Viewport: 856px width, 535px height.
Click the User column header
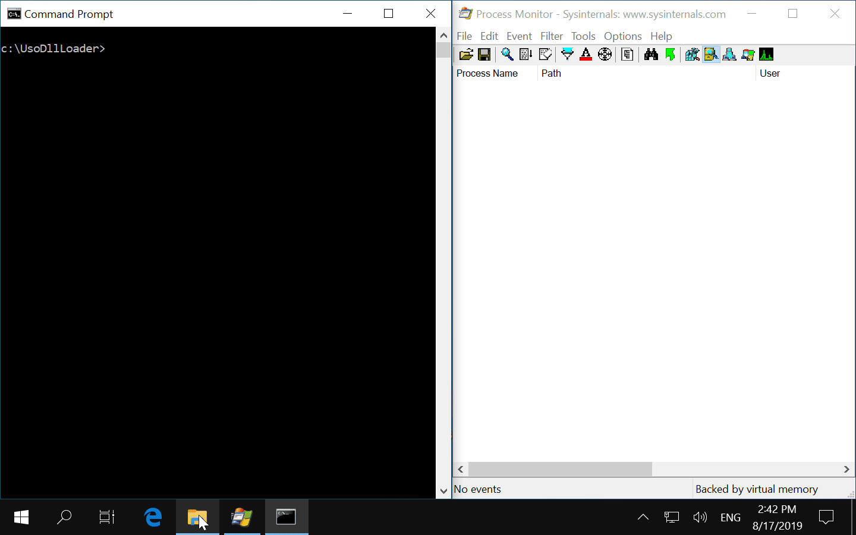[805, 73]
